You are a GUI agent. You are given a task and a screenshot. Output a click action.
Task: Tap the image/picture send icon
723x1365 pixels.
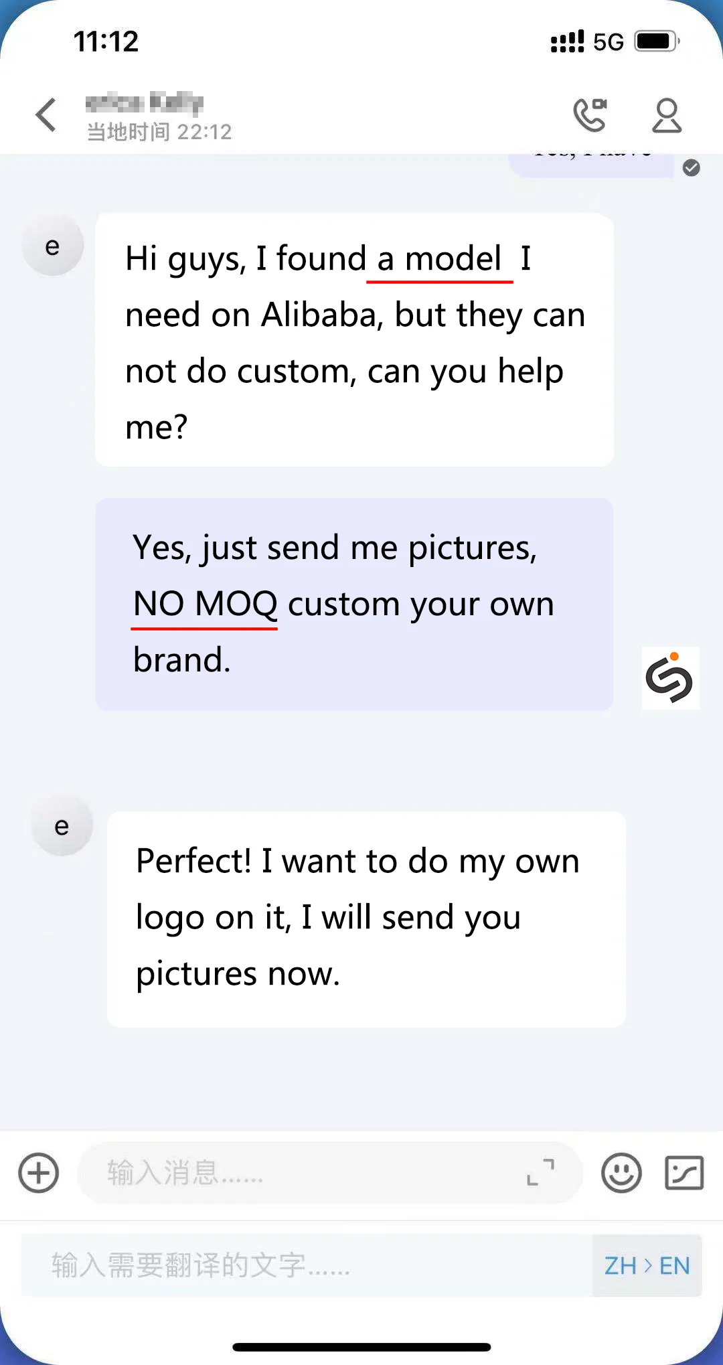coord(684,1173)
